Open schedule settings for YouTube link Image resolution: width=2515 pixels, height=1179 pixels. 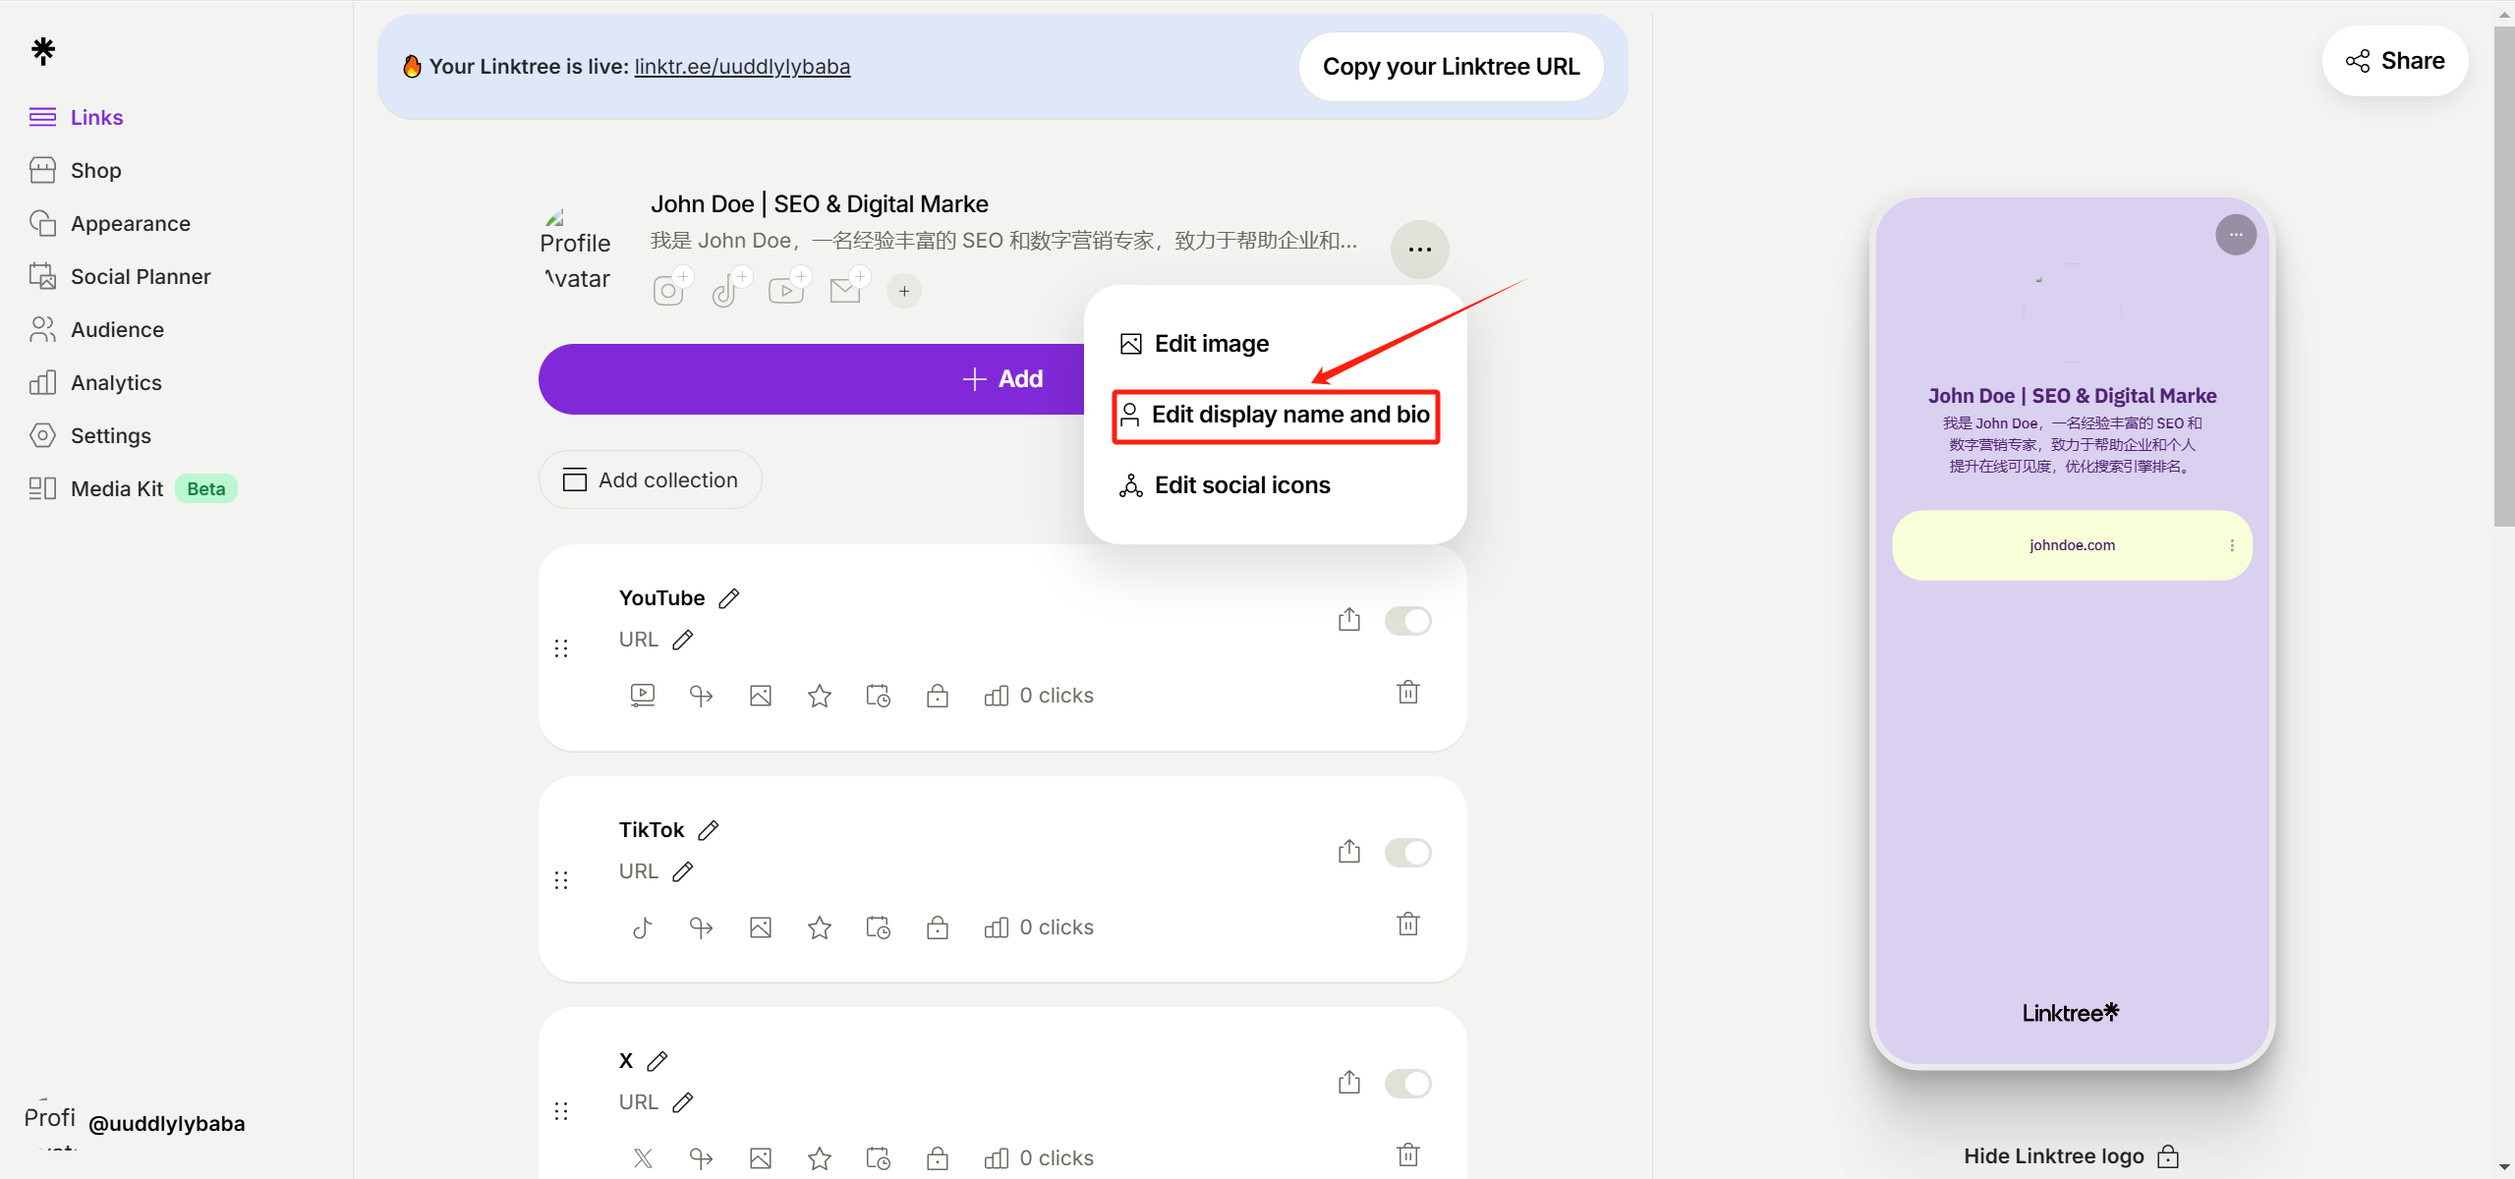coord(877,695)
